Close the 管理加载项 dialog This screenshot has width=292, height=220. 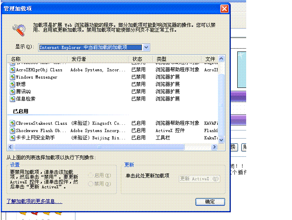(224, 9)
